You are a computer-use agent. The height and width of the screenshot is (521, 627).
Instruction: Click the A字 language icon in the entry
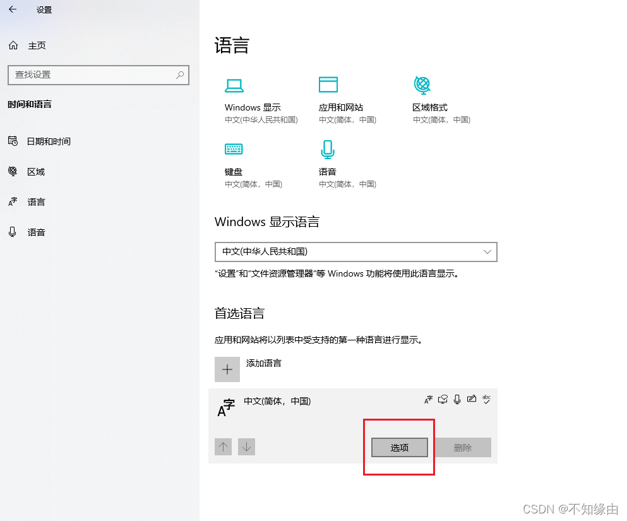pyautogui.click(x=226, y=407)
